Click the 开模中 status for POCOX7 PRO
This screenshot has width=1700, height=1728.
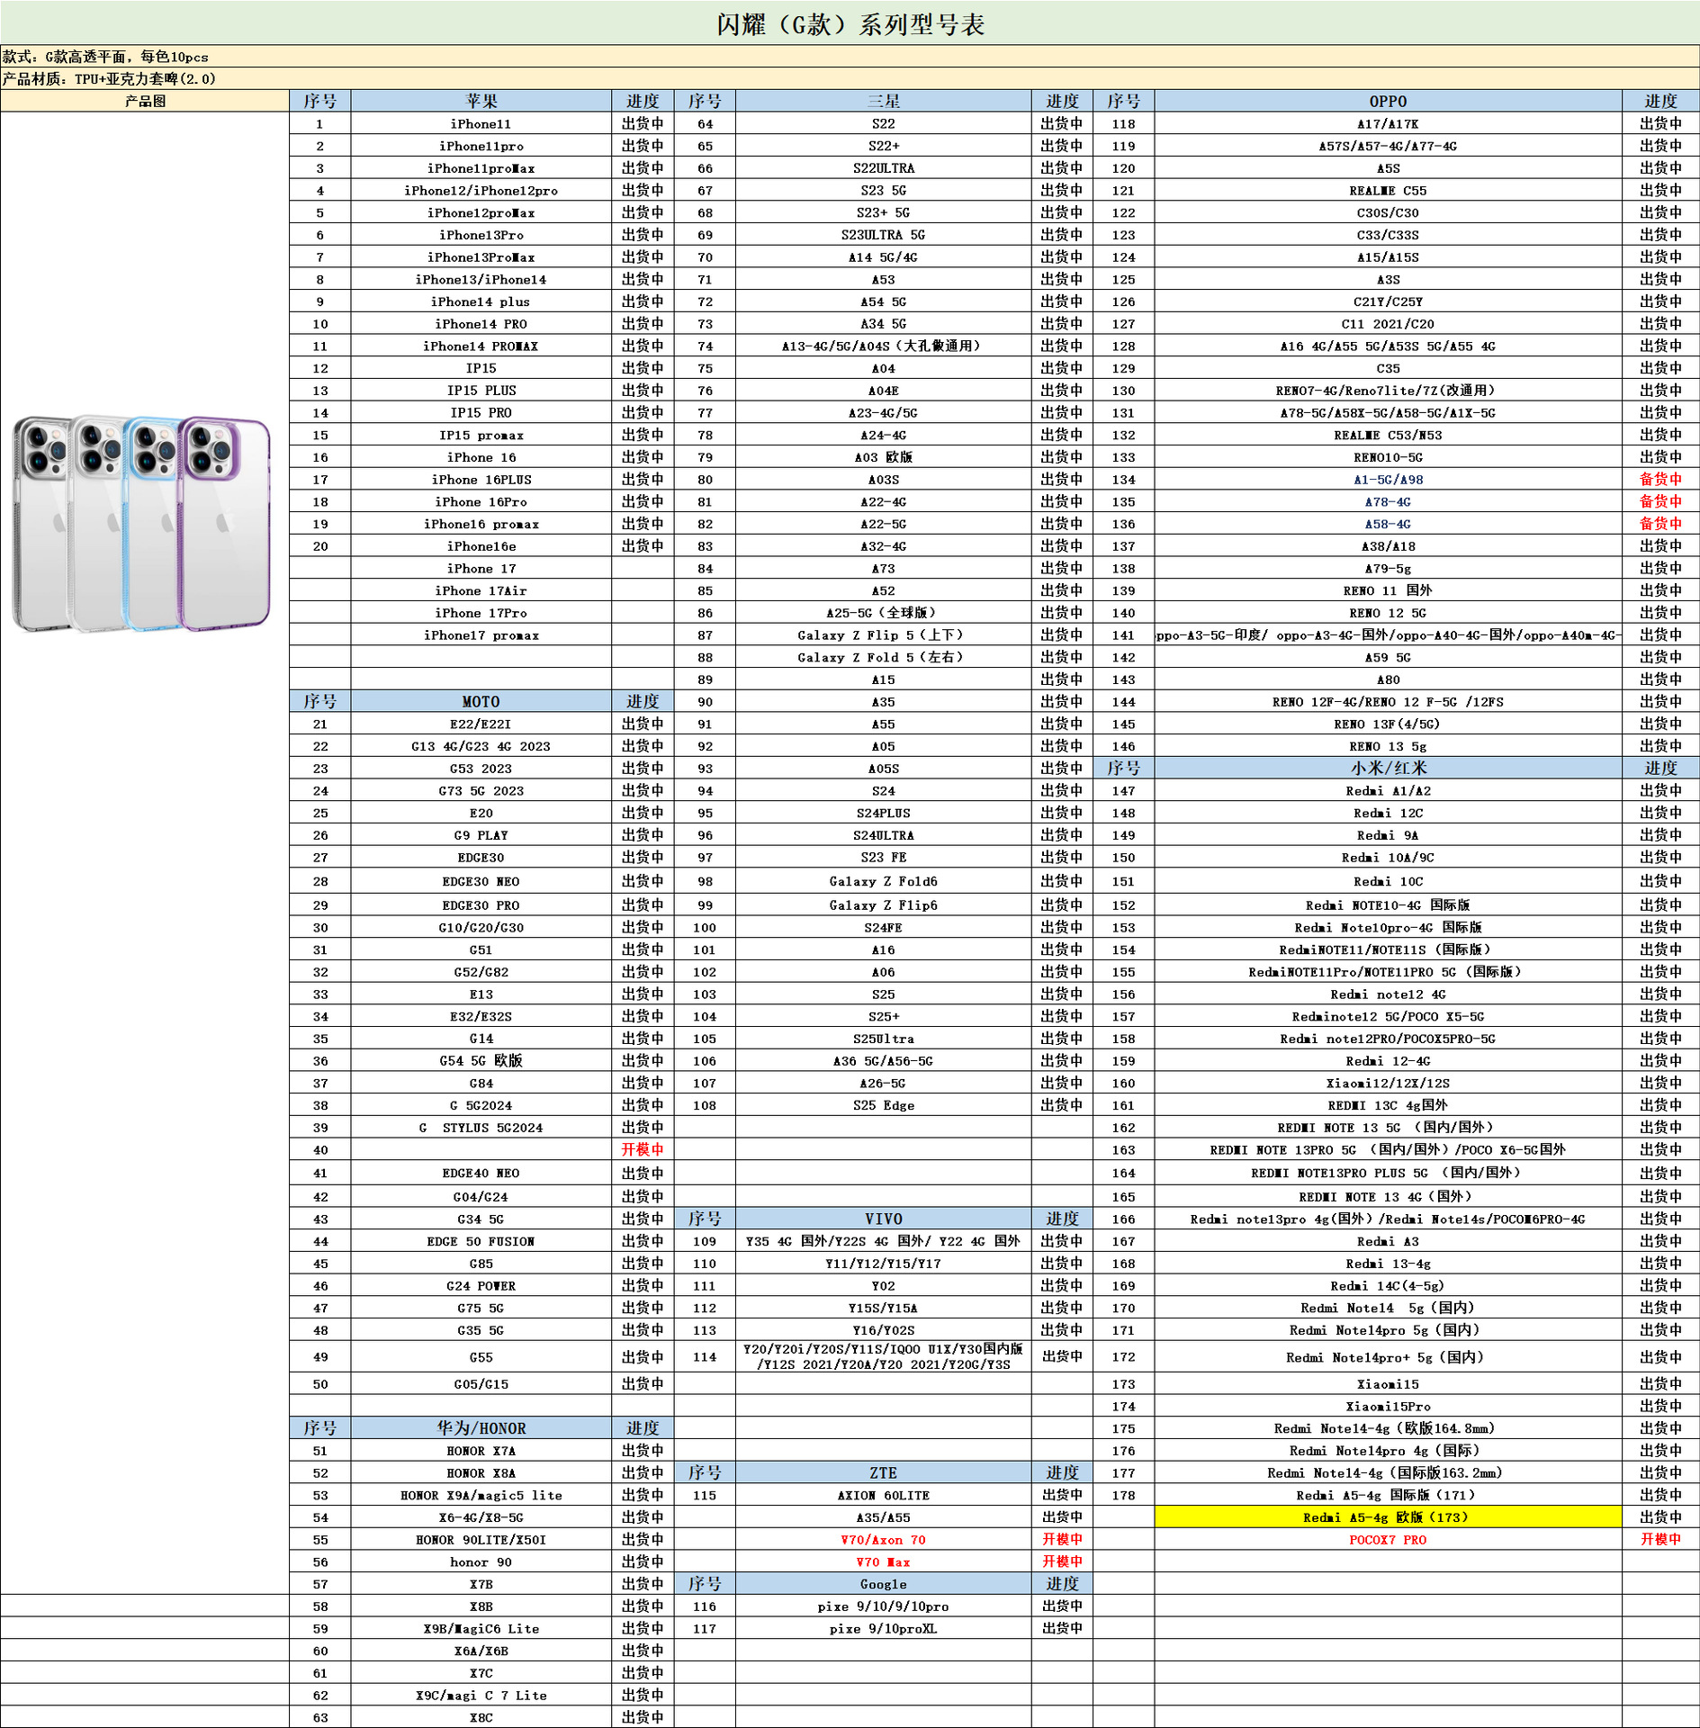click(1660, 1540)
